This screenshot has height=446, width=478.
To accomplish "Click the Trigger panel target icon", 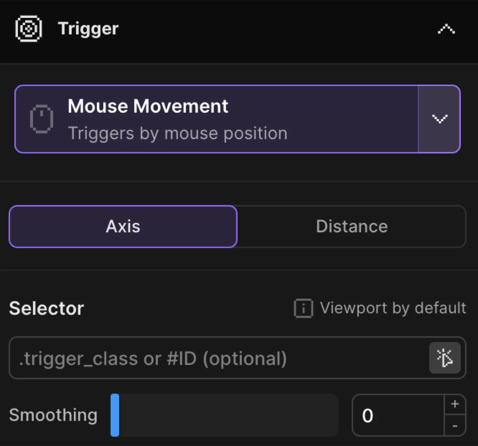I will (28, 28).
